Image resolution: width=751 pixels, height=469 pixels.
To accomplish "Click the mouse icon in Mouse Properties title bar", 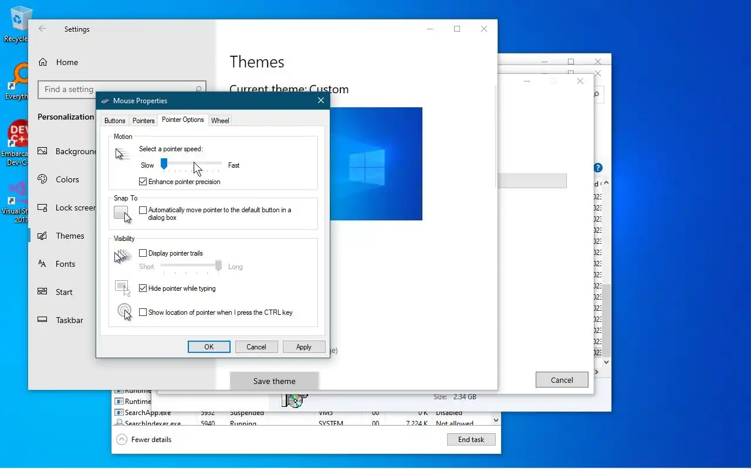I will (105, 101).
